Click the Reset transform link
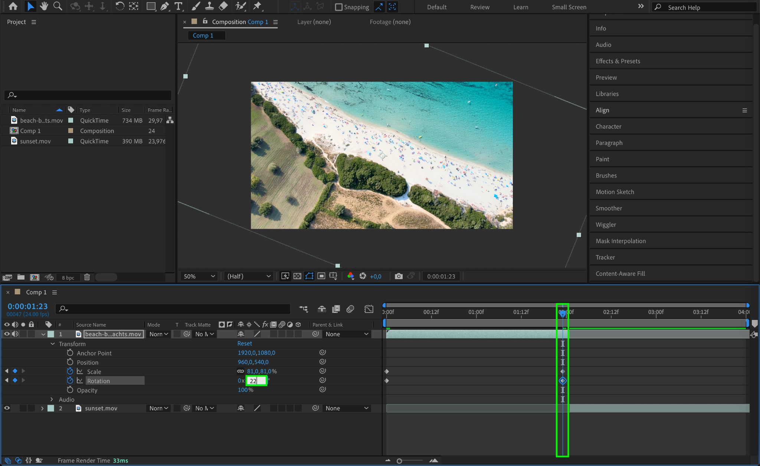This screenshot has height=466, width=760. 245,344
